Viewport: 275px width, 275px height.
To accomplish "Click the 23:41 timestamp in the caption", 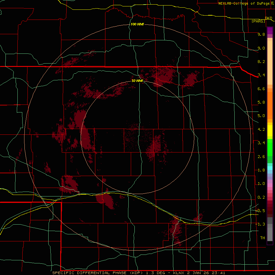I will tap(218, 273).
